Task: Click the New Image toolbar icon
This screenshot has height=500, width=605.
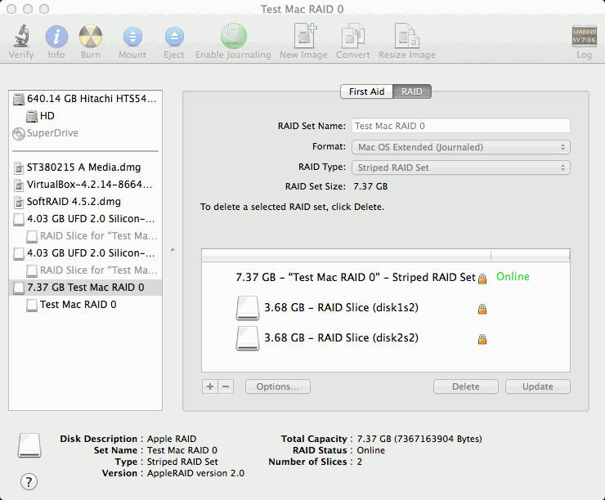Action: tap(304, 38)
